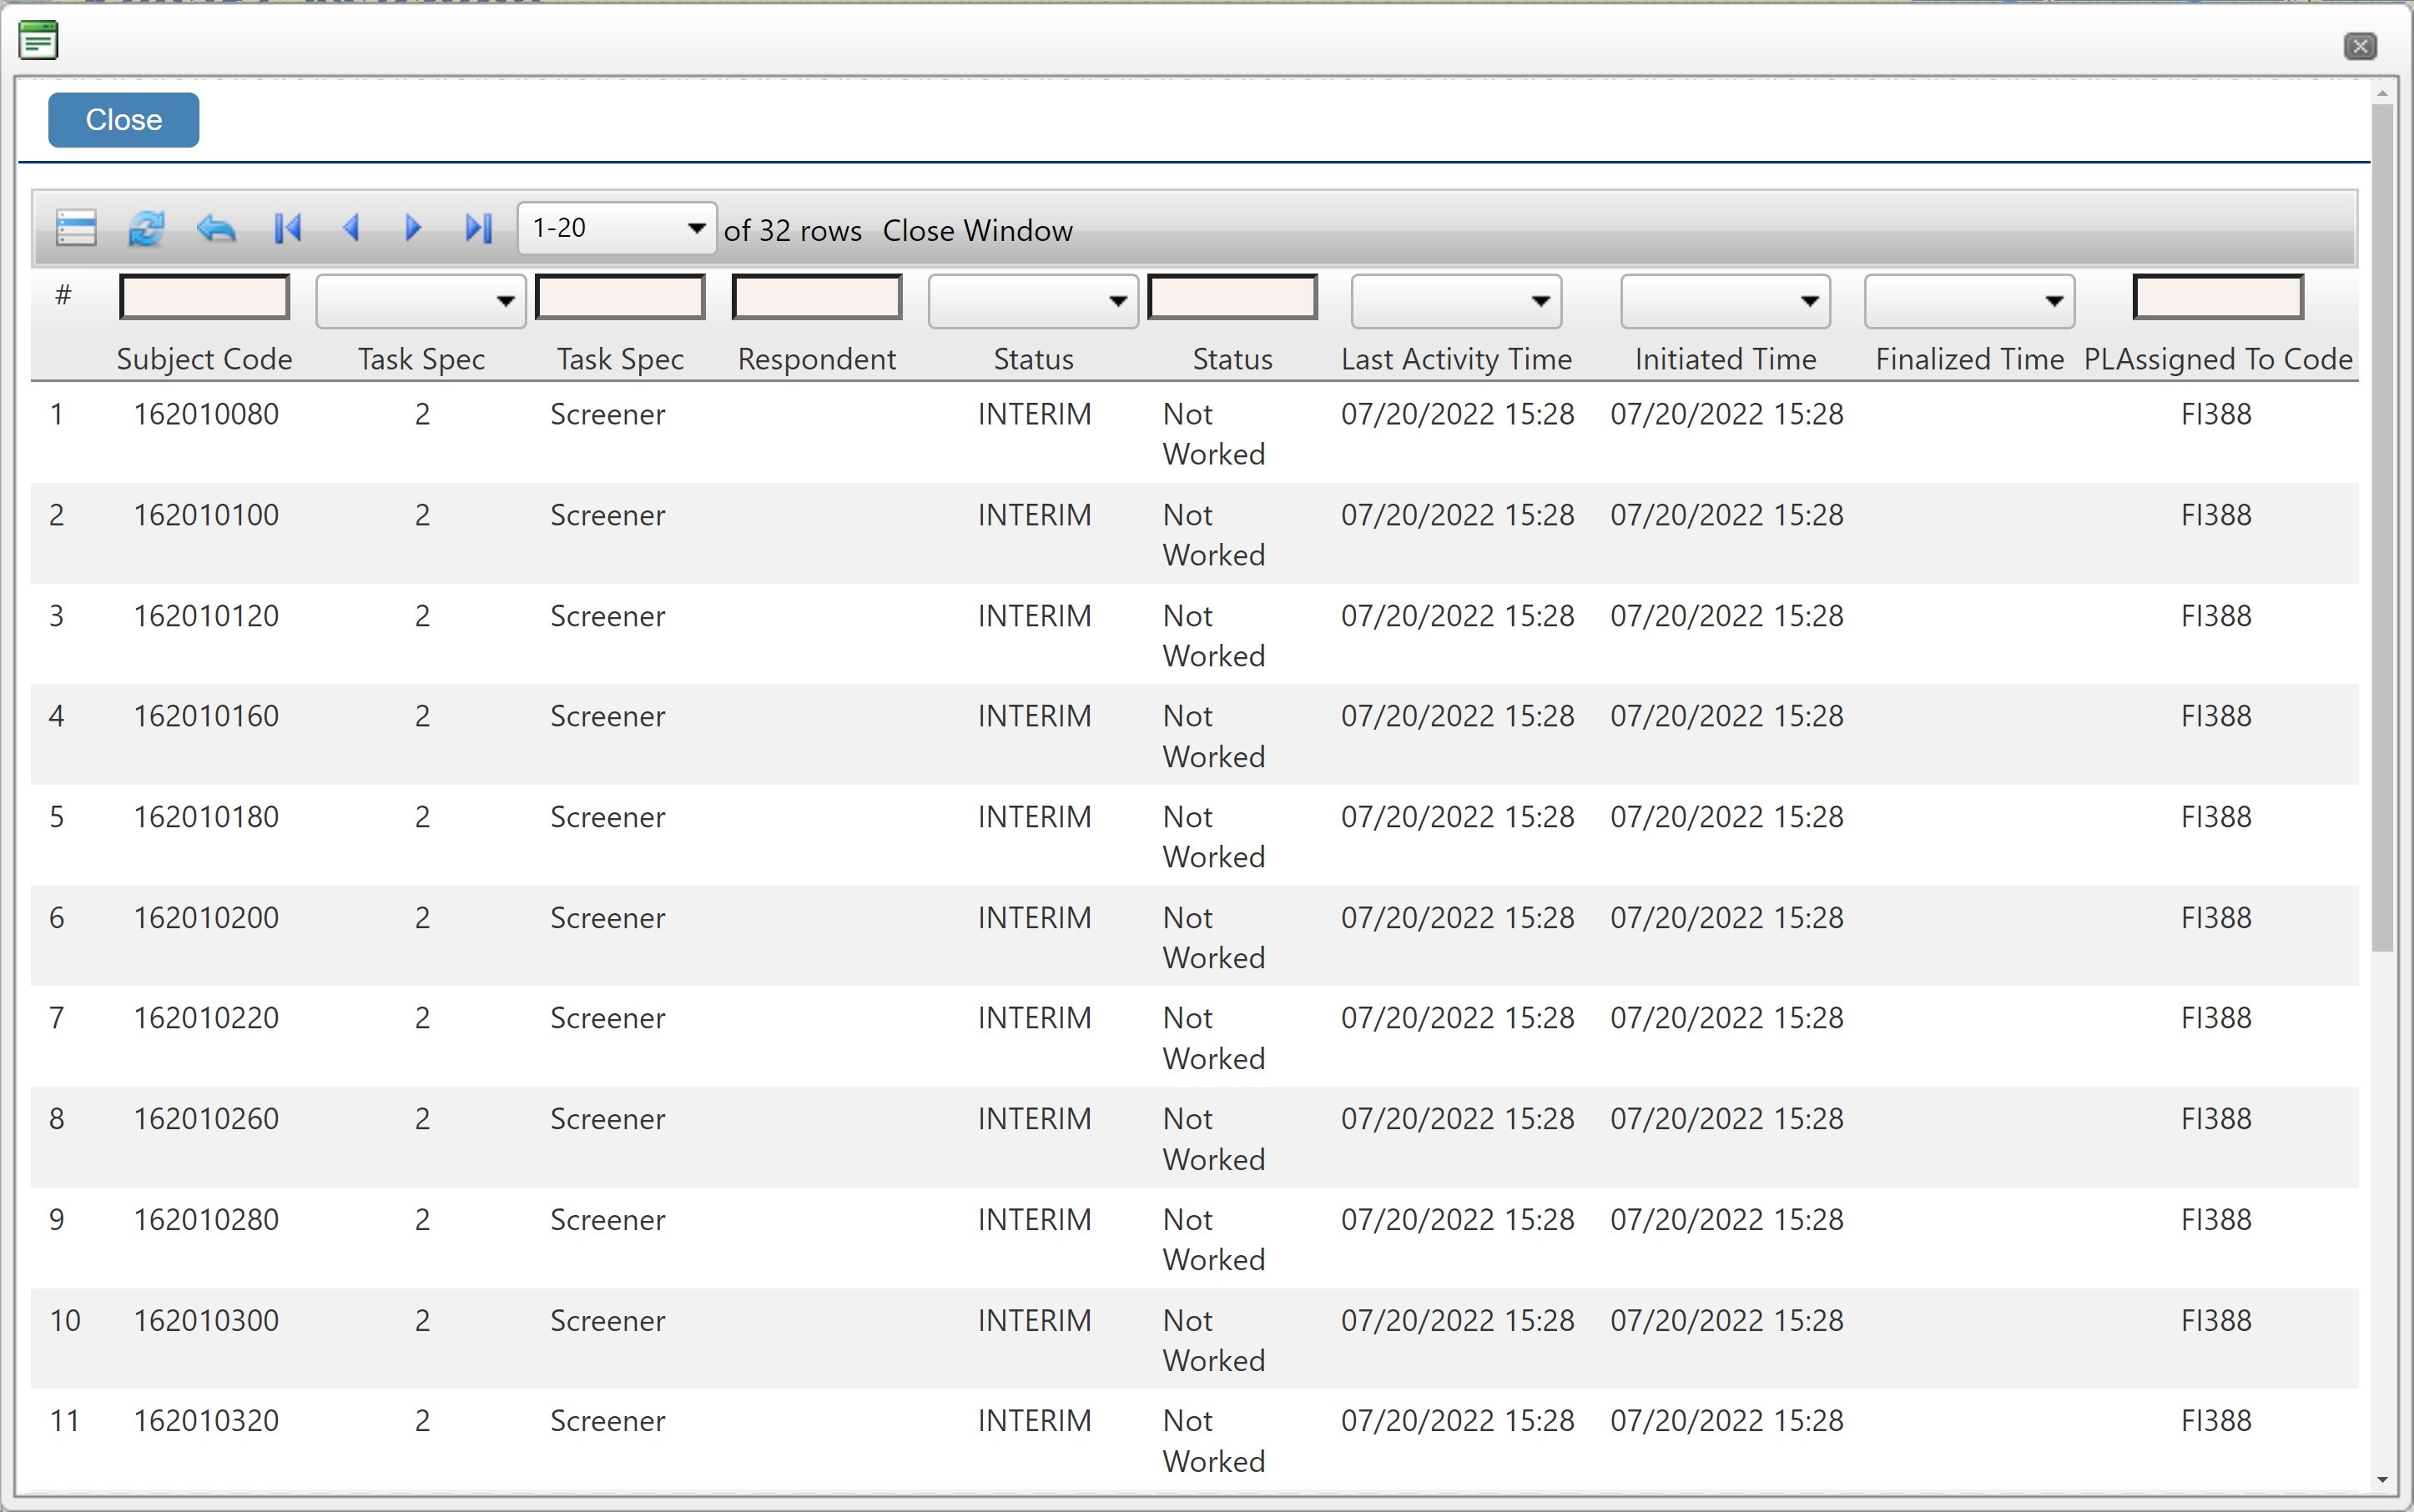This screenshot has width=2414, height=1512.
Task: Open the Last Activity Time filter dropdown
Action: (x=1455, y=301)
